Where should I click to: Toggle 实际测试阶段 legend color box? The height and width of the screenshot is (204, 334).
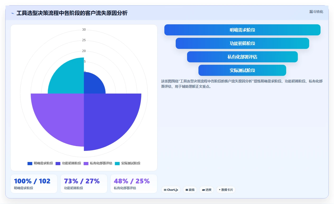click(117, 163)
